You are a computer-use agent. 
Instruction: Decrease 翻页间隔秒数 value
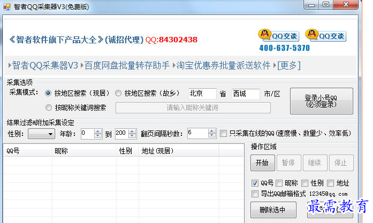[212, 136]
